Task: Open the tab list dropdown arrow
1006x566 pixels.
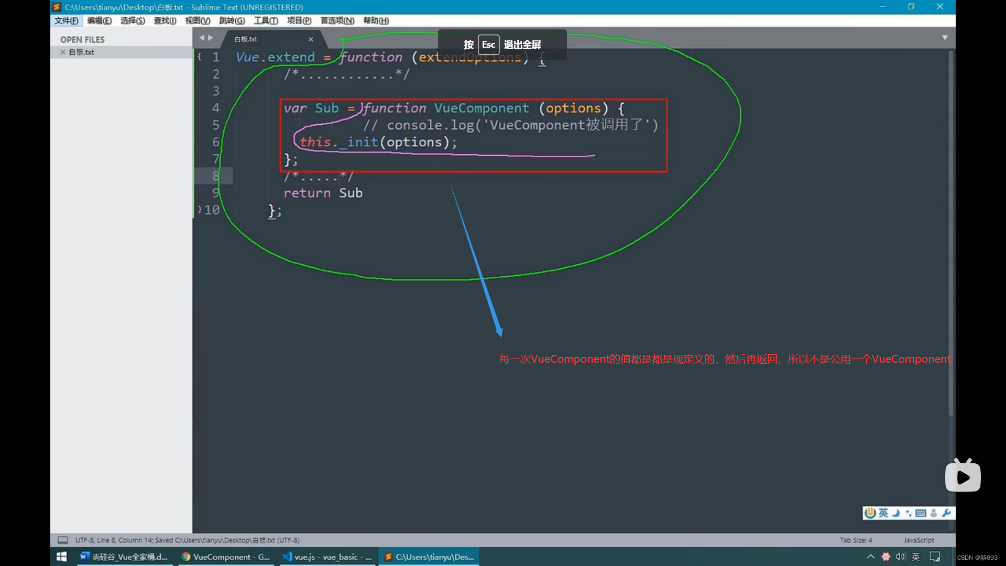Action: tap(945, 38)
